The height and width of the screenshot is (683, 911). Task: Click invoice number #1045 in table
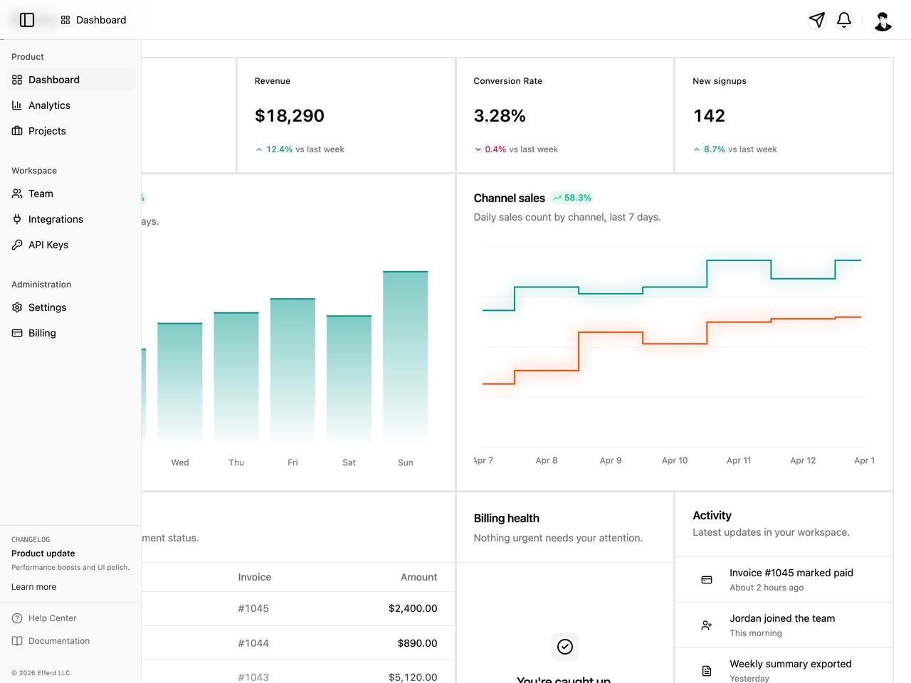[253, 608]
